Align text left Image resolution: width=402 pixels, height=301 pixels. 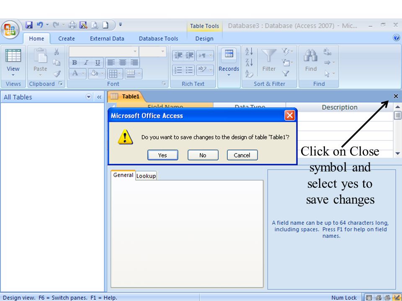pyautogui.click(x=111, y=62)
